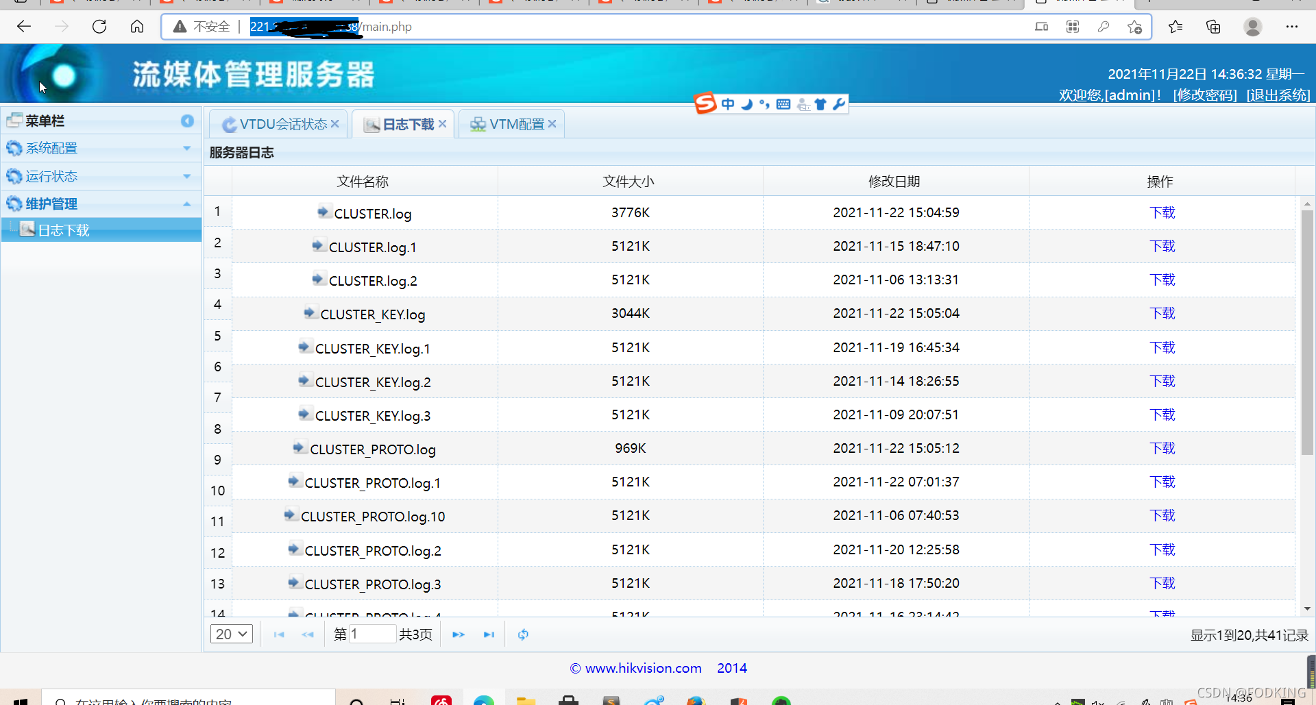Click the page number input field
The height and width of the screenshot is (705, 1316).
[372, 634]
